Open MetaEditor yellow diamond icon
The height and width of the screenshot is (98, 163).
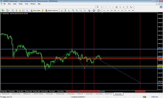click(x=43, y=10)
